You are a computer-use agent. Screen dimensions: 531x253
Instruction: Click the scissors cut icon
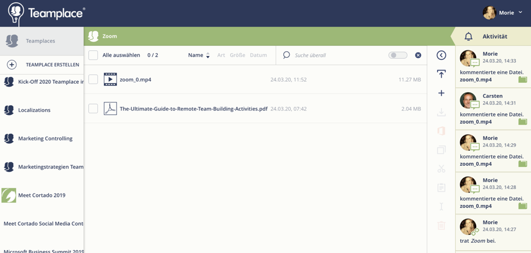pos(441,169)
